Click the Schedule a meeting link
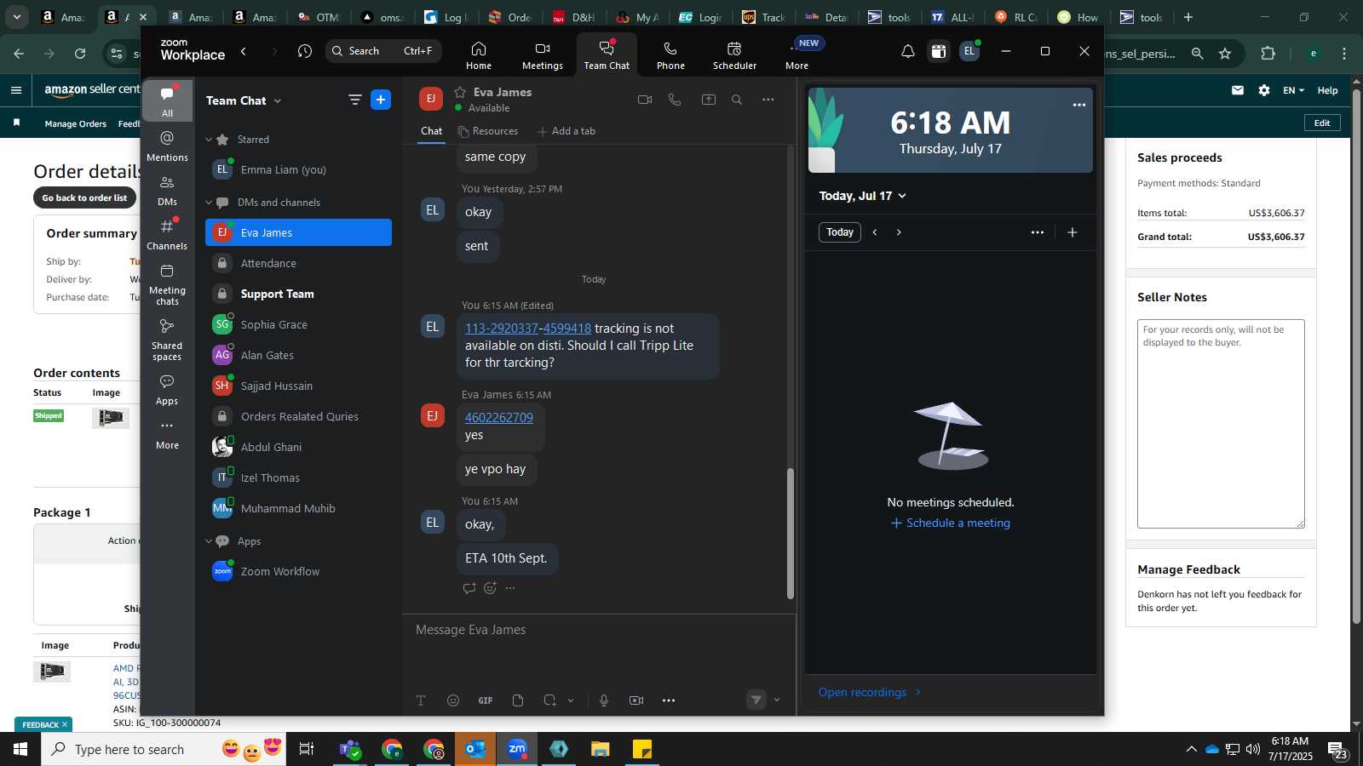Viewport: 1363px width, 766px height. [x=951, y=523]
